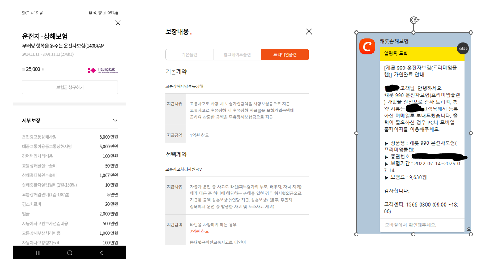Image resolution: width=478 pixels, height=262 pixels.
Task: Click the 1,007 만원 amount
Action: [108, 175]
